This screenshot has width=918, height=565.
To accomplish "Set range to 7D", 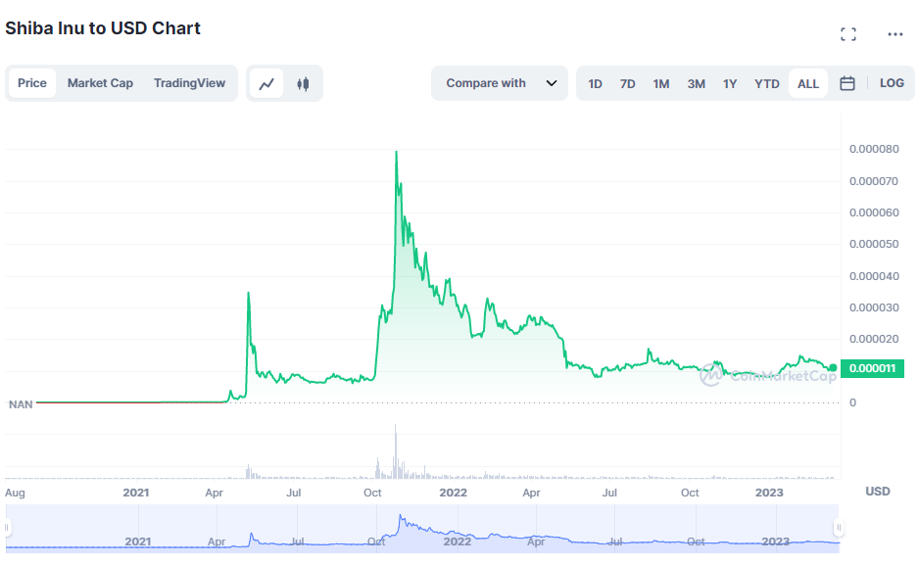I will (628, 83).
